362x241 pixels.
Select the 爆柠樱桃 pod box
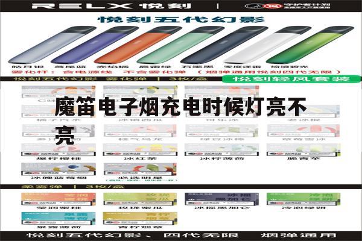(58, 150)
